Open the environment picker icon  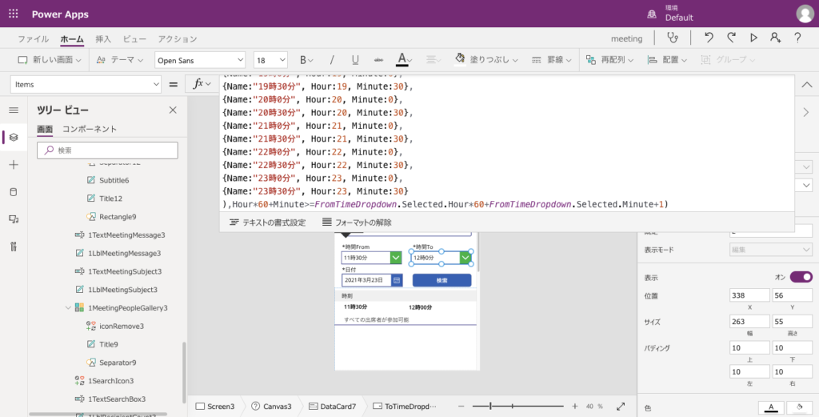pyautogui.click(x=652, y=14)
